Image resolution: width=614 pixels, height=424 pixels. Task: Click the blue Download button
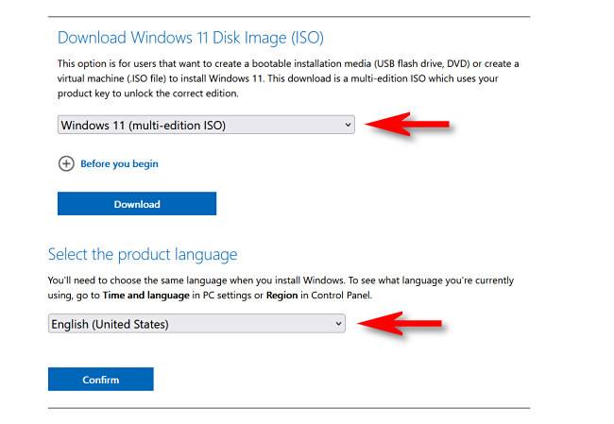[137, 204]
